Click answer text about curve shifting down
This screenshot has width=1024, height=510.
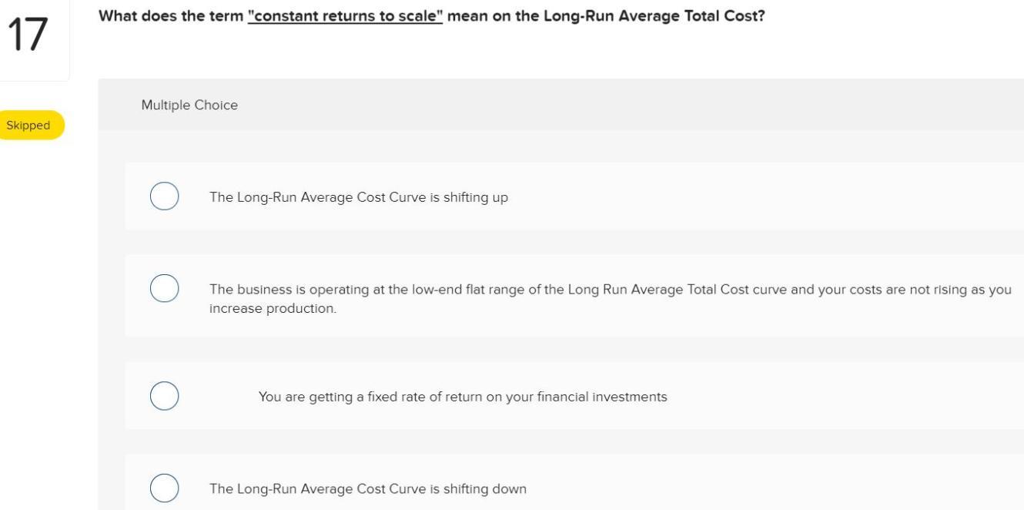[x=367, y=488]
